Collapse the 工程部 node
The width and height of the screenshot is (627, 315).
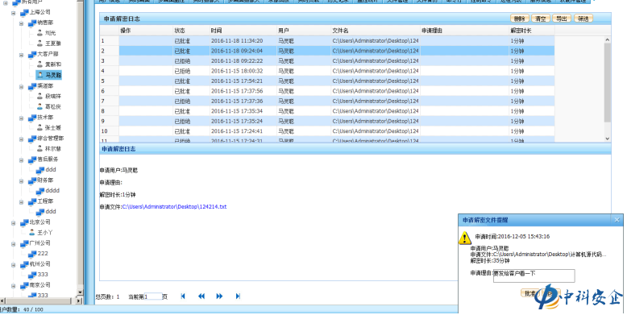[21, 201]
